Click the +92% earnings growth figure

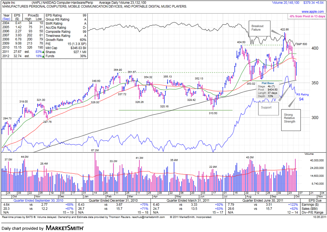[219, 205]
